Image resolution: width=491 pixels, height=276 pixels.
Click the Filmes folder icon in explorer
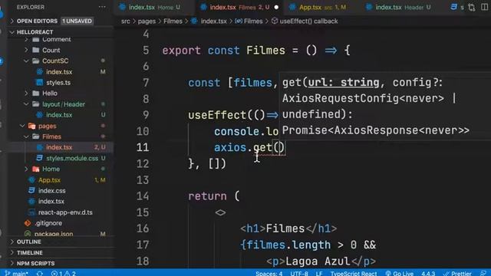point(36,136)
